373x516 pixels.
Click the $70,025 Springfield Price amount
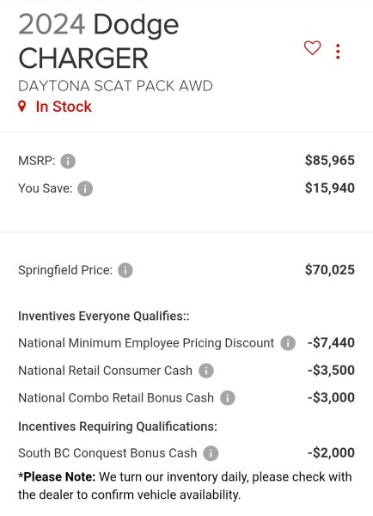pos(330,270)
